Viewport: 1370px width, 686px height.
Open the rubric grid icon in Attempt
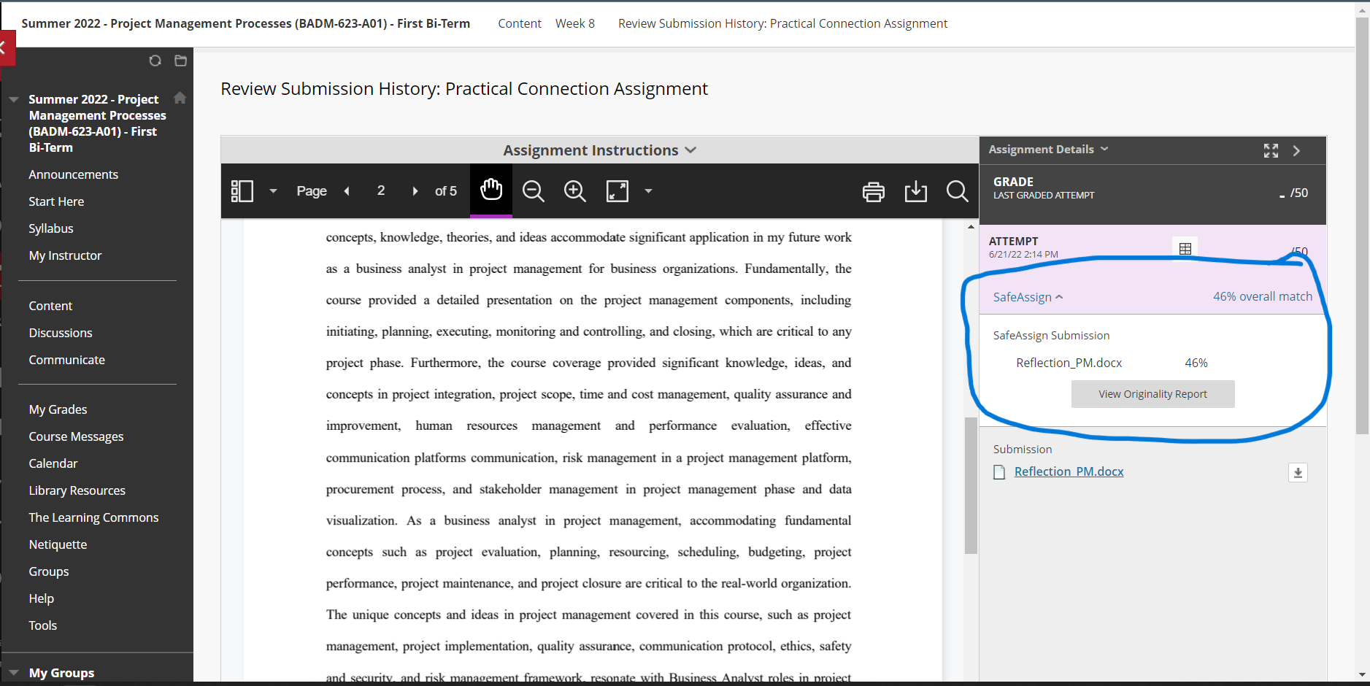click(x=1185, y=248)
